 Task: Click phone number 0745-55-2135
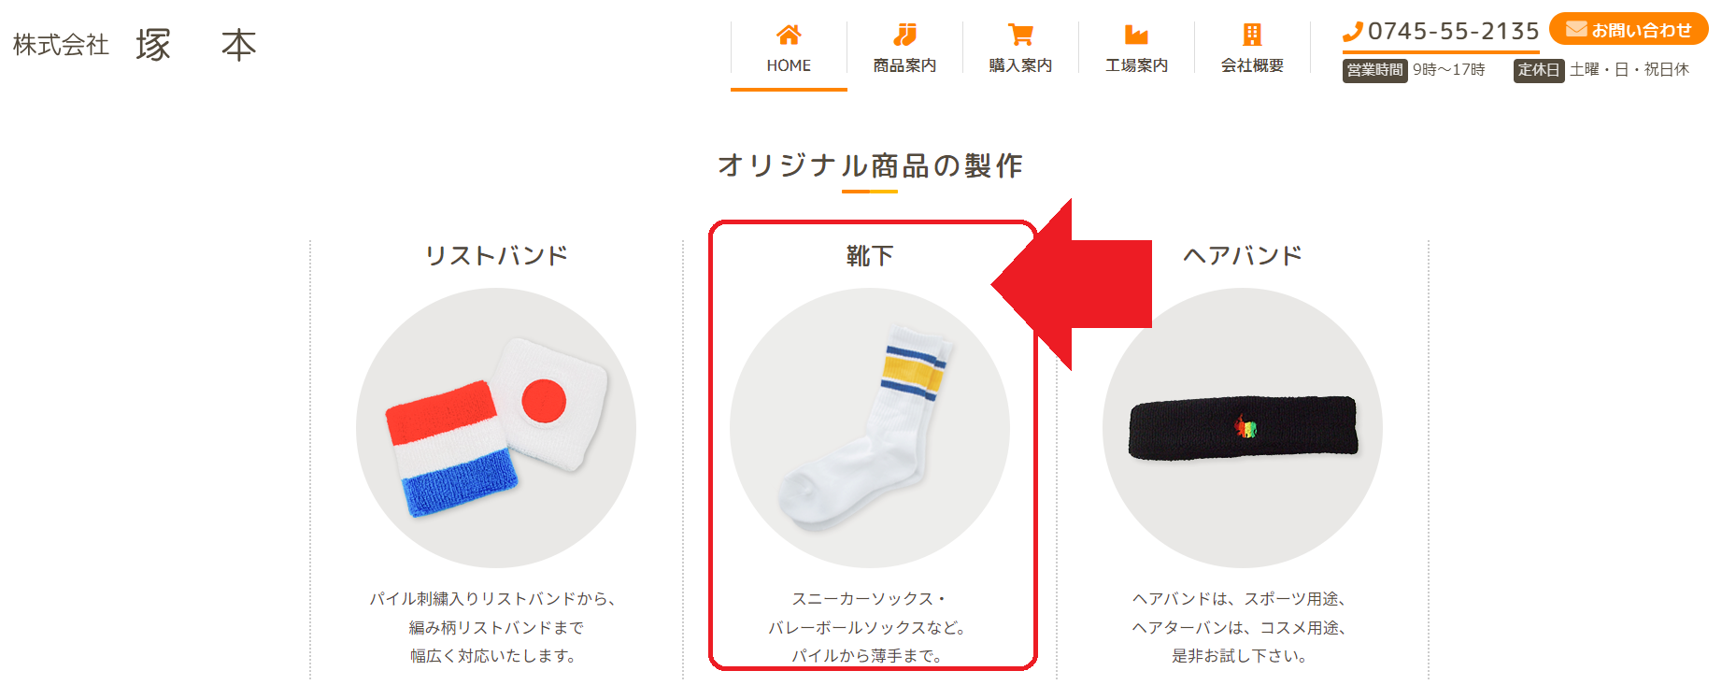click(1453, 32)
